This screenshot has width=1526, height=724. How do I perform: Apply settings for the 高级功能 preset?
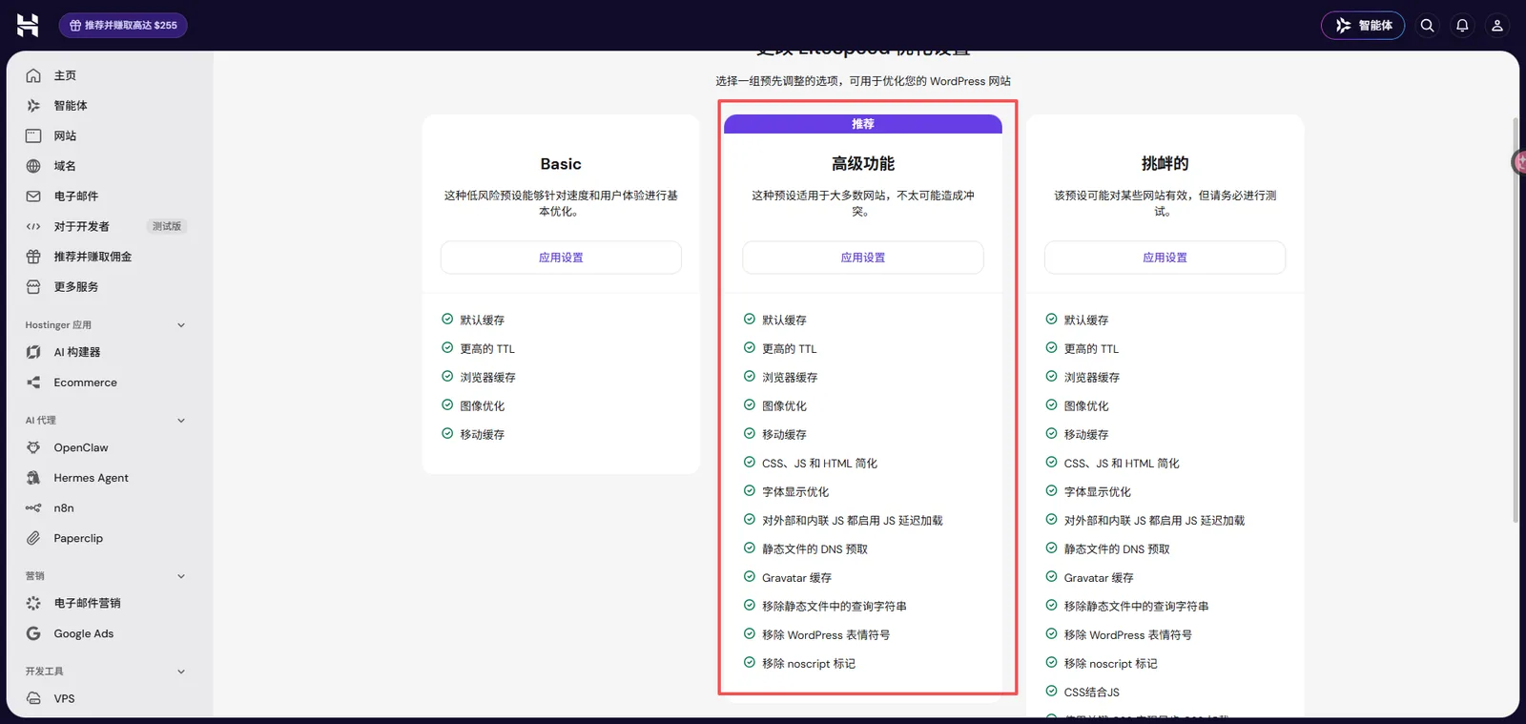point(863,258)
